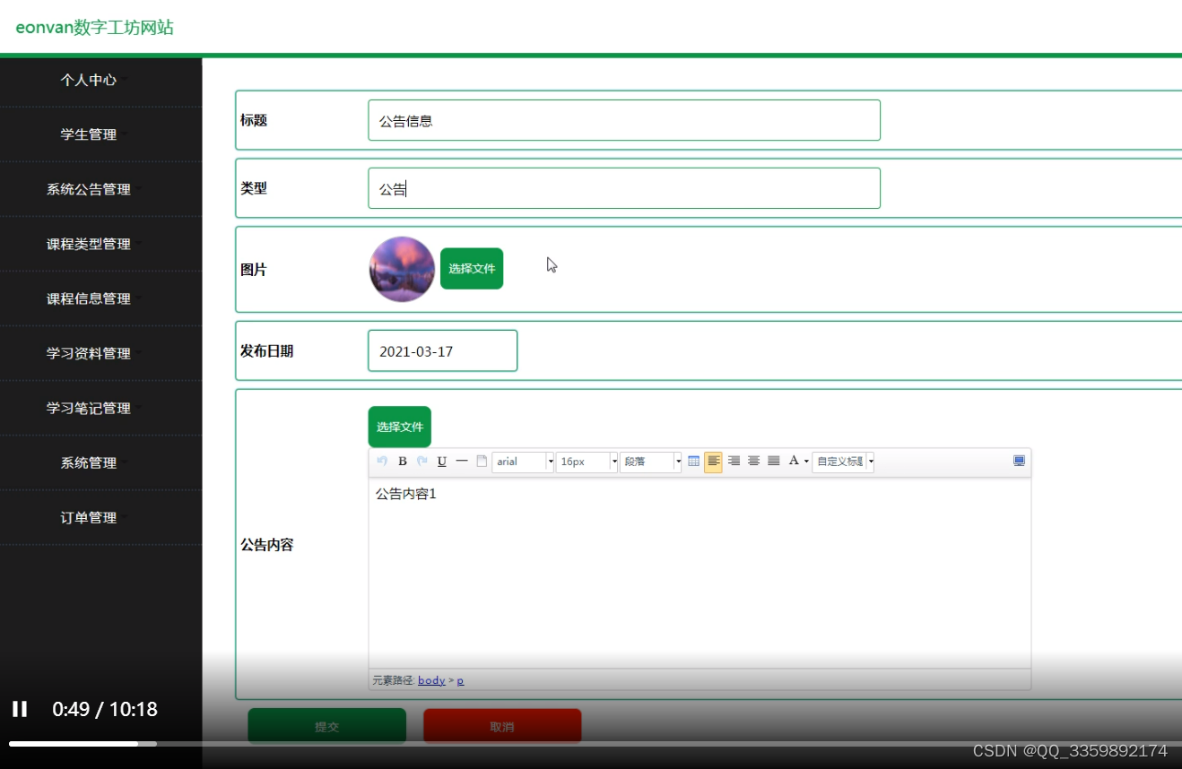Click the eonvan数字工坊网站 site title
This screenshot has height=769, width=1182.
pos(95,28)
